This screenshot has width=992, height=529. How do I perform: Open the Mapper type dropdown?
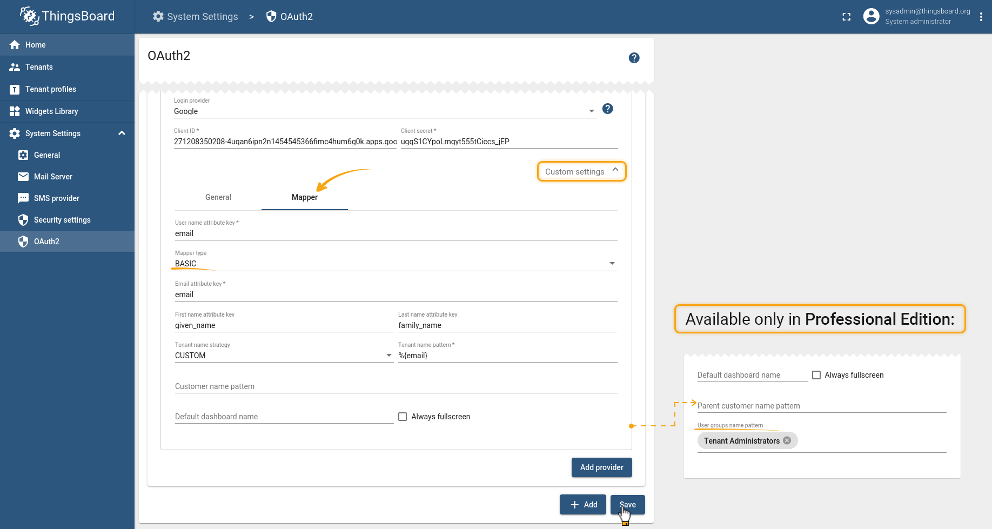click(396, 264)
